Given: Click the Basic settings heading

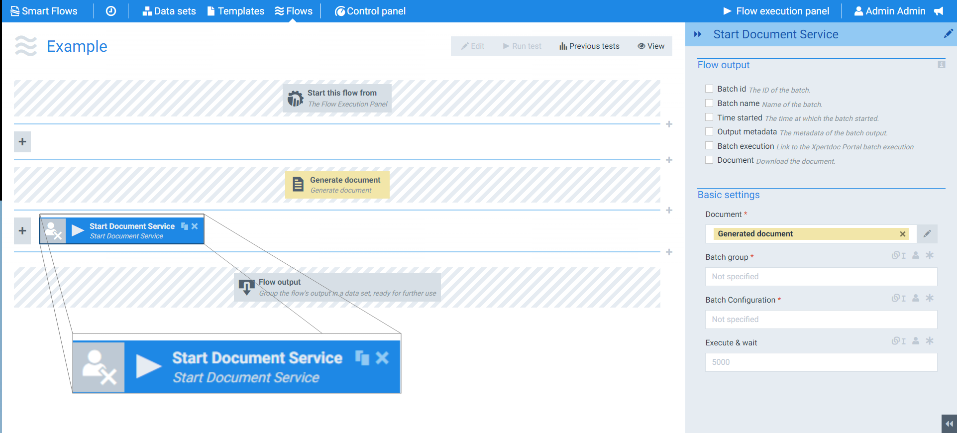Looking at the screenshot, I should [x=729, y=195].
